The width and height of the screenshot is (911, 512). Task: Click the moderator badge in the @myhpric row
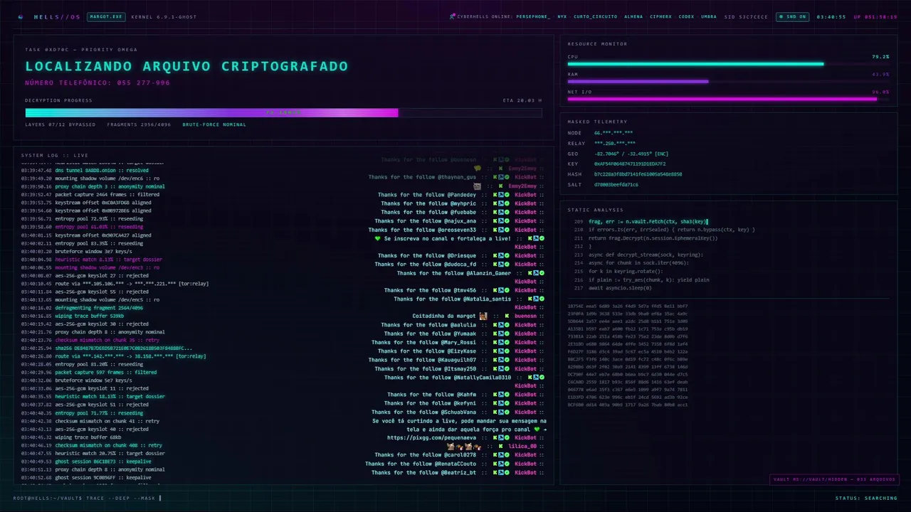click(500, 203)
